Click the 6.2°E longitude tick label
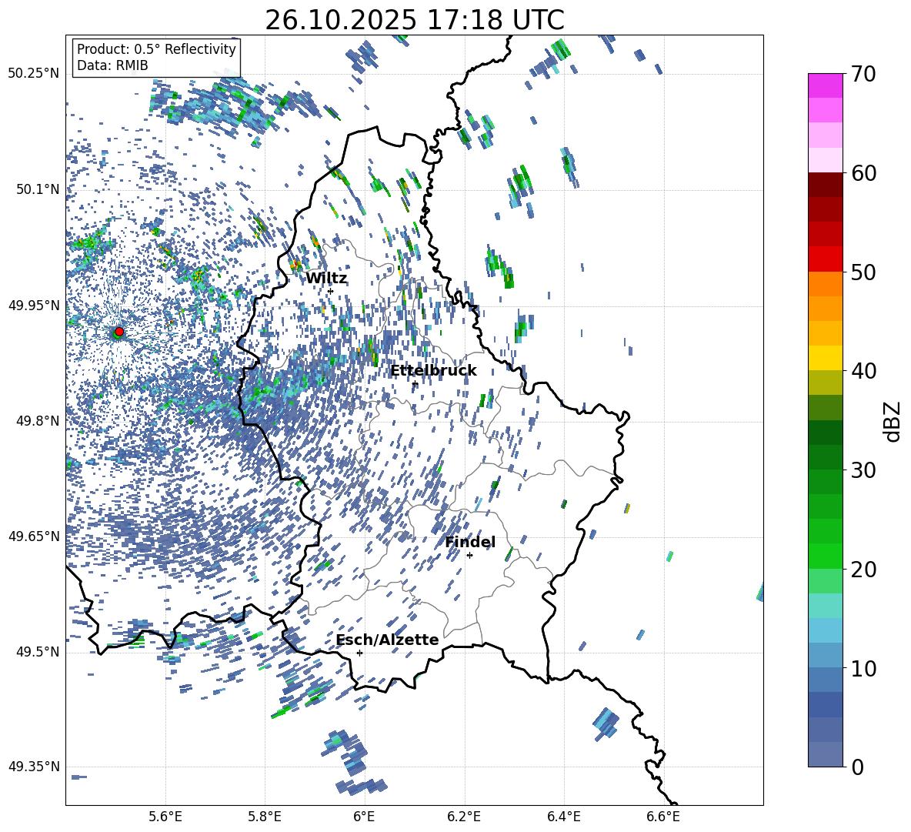This screenshot has height=832, width=911. point(464,817)
